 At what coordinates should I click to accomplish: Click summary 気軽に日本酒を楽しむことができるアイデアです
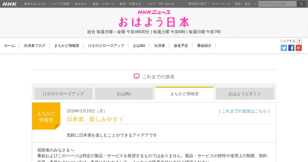(x=112, y=135)
